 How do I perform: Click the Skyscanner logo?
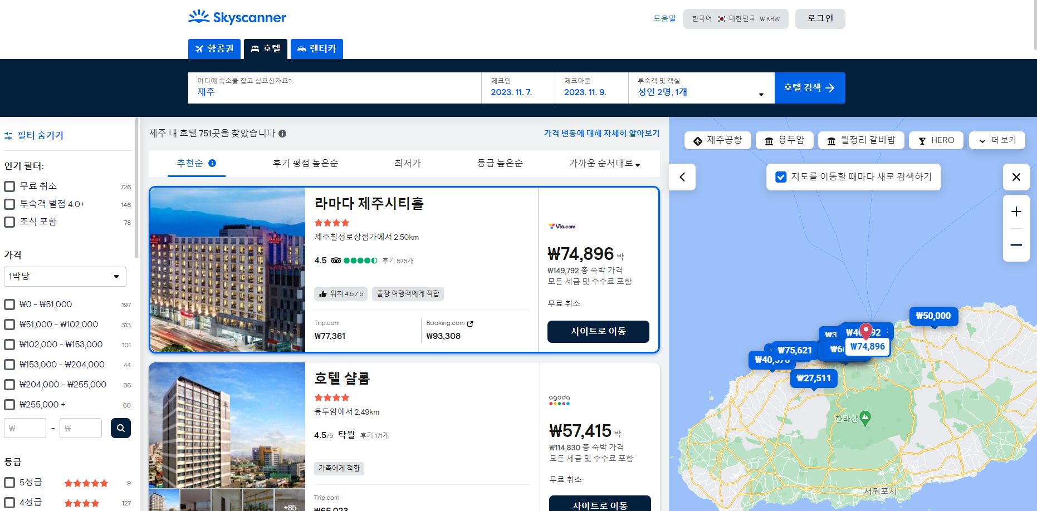[x=237, y=17]
